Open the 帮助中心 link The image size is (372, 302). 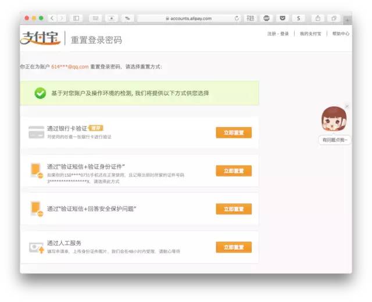341,34
